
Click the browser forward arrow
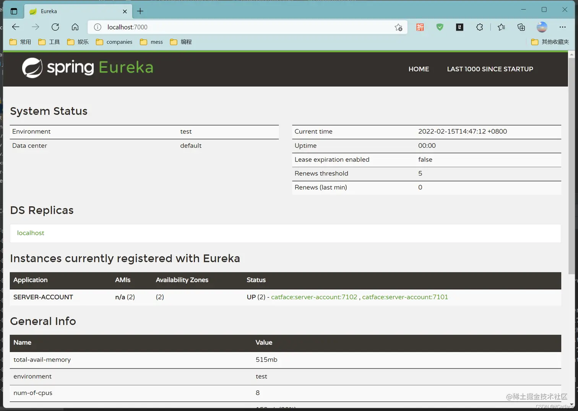tap(36, 27)
